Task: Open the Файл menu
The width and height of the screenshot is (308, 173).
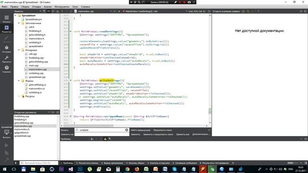Action: click(x=4, y=7)
